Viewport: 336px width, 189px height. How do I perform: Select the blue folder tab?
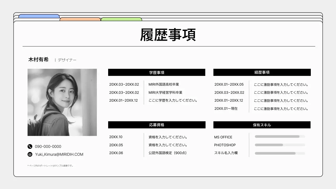39,16
